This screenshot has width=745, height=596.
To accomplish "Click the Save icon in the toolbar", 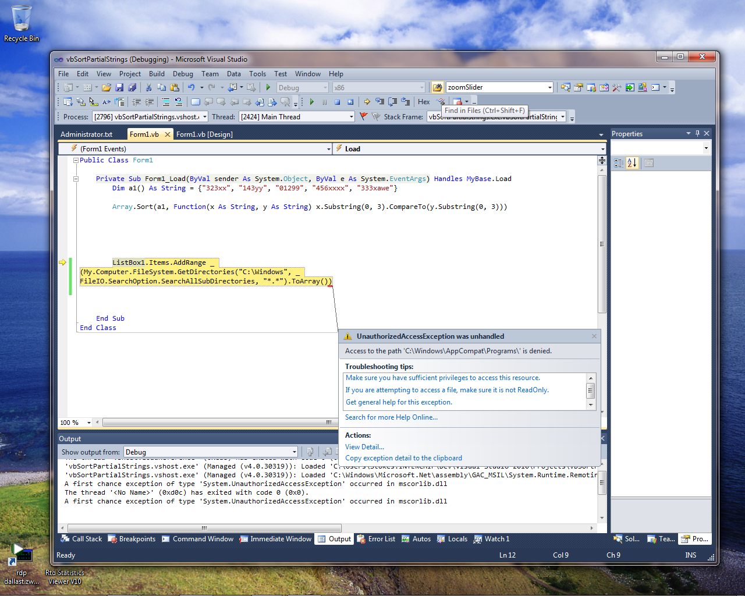I will coord(119,87).
